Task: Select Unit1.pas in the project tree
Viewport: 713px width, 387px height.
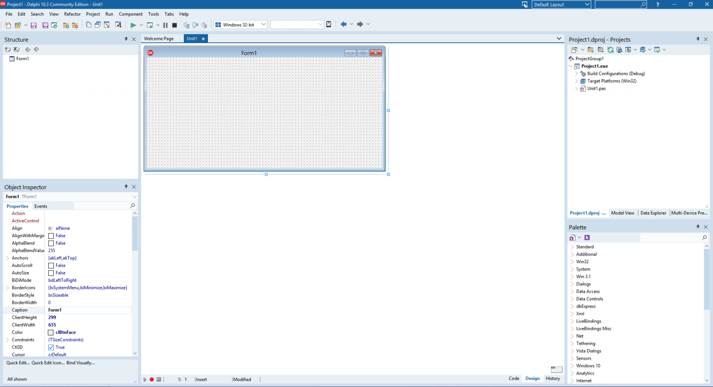Action: point(596,89)
